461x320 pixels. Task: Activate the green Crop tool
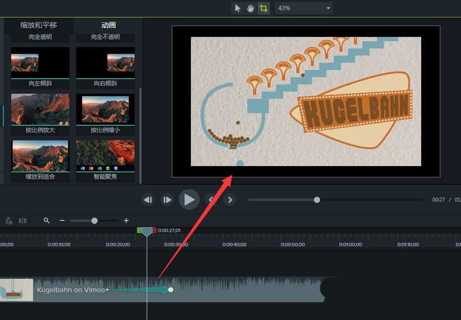263,8
